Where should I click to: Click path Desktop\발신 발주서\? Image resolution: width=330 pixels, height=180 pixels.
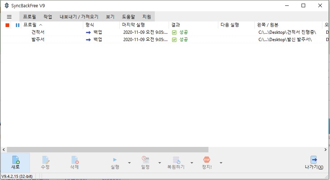[285, 39]
